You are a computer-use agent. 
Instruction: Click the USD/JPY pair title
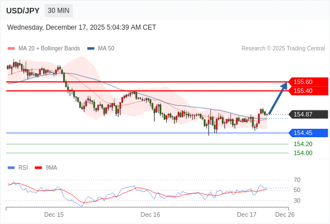point(23,11)
